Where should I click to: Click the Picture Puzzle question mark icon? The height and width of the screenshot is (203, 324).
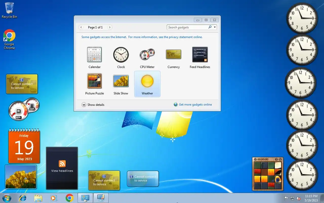click(x=276, y=159)
